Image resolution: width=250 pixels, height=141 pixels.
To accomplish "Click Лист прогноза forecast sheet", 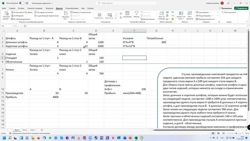I will 189,16.
